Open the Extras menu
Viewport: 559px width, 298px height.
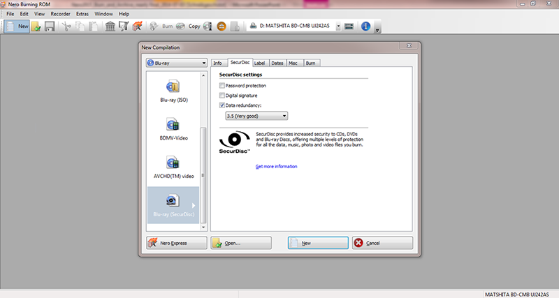click(82, 14)
